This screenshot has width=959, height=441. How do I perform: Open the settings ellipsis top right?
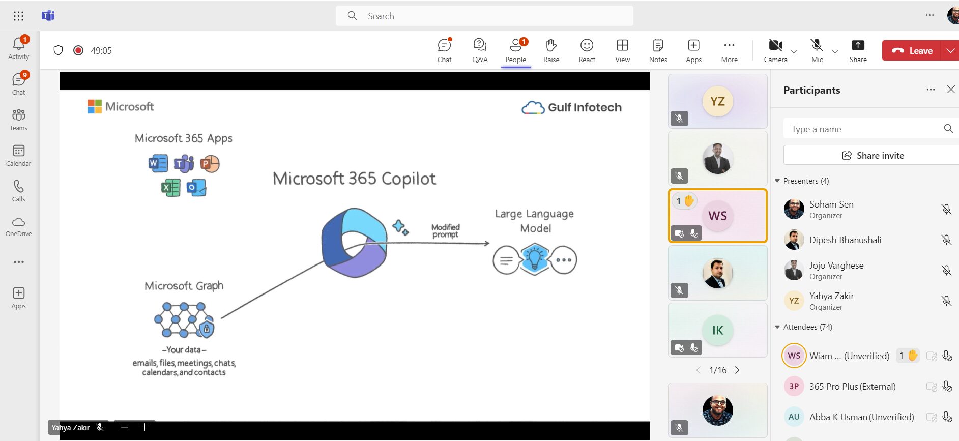(x=929, y=15)
